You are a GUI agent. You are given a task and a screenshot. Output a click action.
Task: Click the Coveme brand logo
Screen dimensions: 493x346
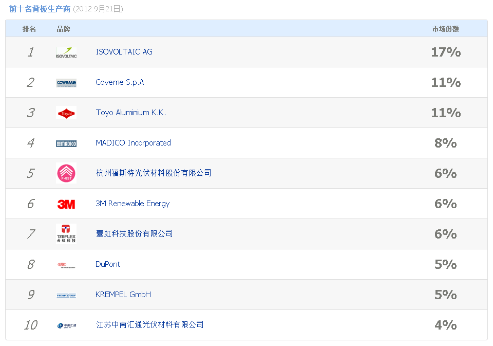coord(66,82)
